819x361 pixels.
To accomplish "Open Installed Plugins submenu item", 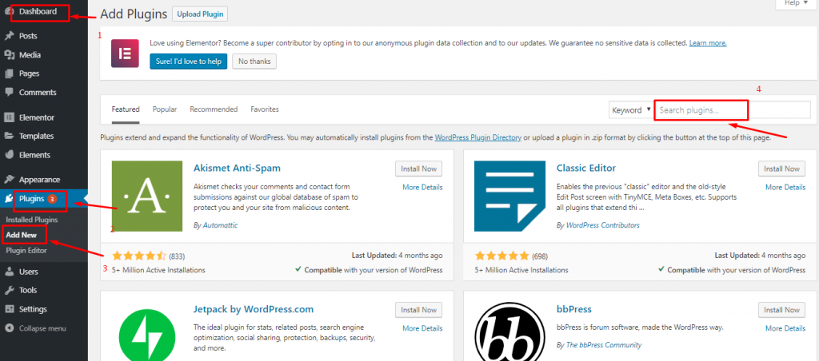I will (32, 220).
